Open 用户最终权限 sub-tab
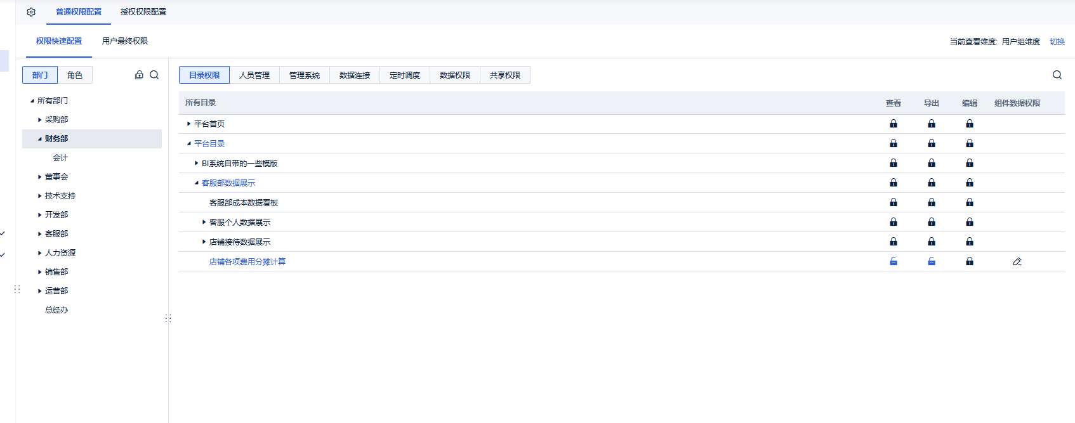1075x423 pixels. (125, 41)
